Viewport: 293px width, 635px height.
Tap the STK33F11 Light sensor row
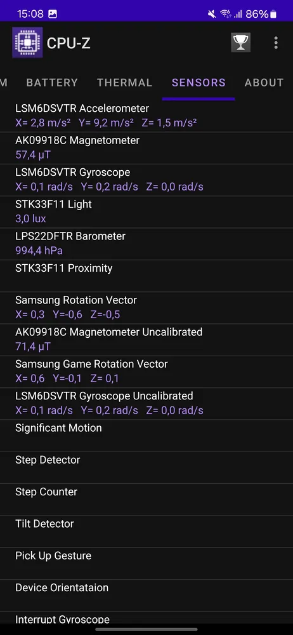pos(146,212)
